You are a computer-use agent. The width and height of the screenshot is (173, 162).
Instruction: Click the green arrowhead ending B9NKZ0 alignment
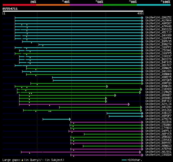(x=107, y=86)
